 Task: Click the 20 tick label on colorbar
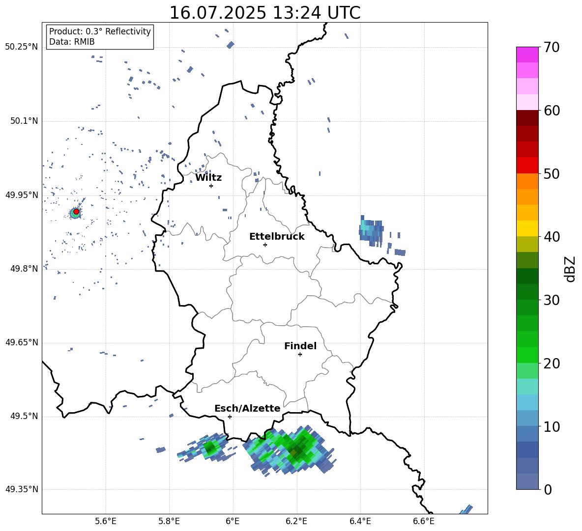[x=552, y=363]
